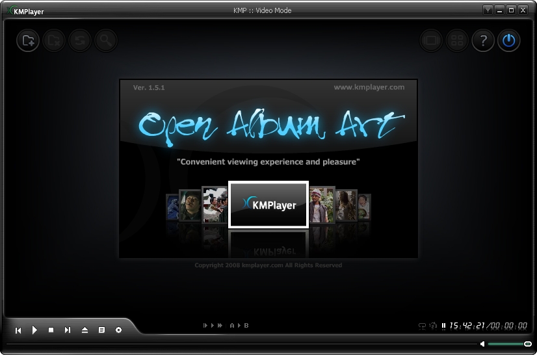The image size is (537, 355).
Task: Select the man in beanie cover thumbnail
Action: point(322,205)
